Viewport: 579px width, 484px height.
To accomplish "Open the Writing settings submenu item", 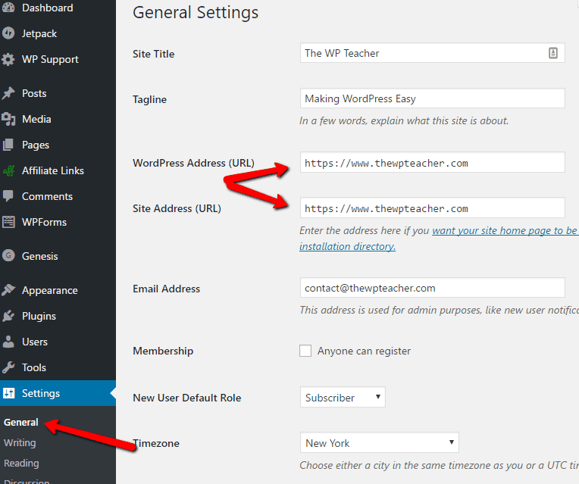I will 20,442.
